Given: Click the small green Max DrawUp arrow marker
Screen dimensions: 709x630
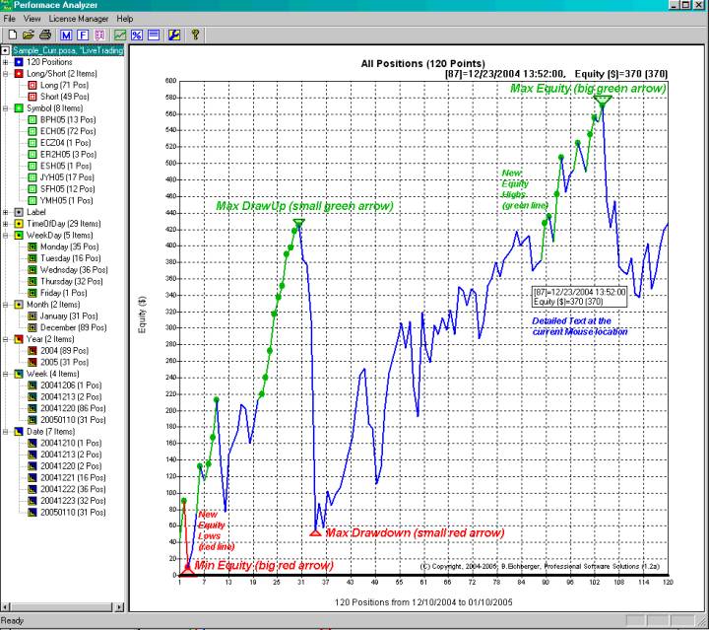Looking at the screenshot, I should click(x=299, y=222).
